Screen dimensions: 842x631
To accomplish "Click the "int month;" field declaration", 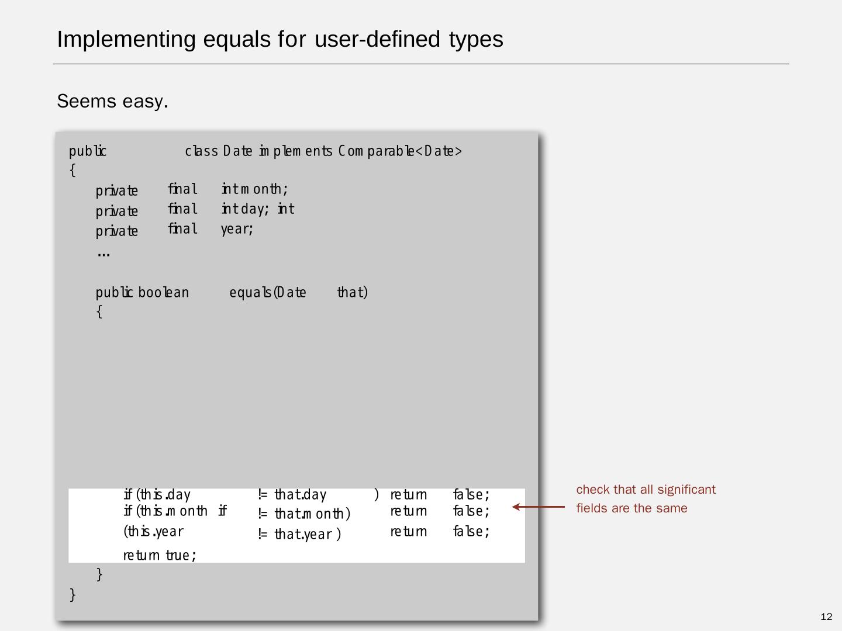I will (254, 189).
